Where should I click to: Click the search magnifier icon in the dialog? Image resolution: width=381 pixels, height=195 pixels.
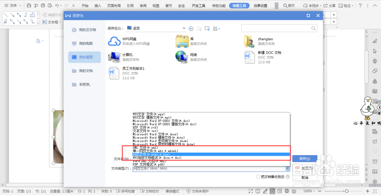point(314,28)
